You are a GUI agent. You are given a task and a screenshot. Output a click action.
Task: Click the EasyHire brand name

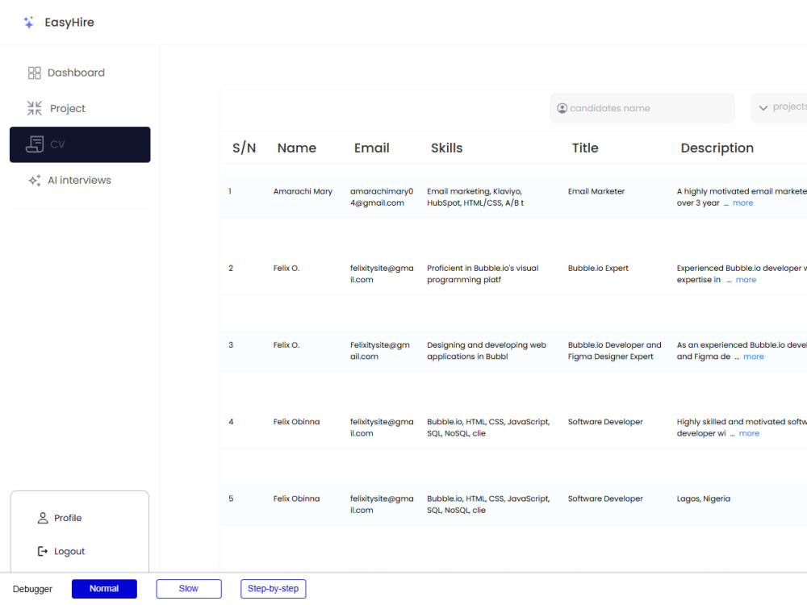point(69,23)
